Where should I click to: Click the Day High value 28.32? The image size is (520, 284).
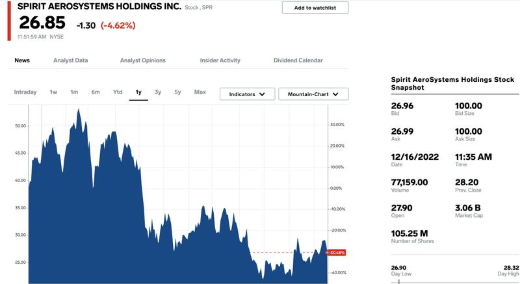(x=512, y=268)
